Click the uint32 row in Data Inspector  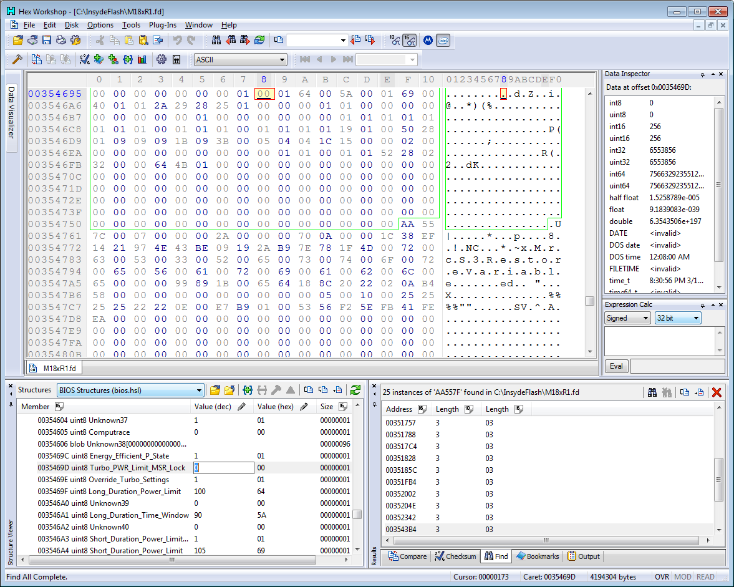tap(660, 162)
